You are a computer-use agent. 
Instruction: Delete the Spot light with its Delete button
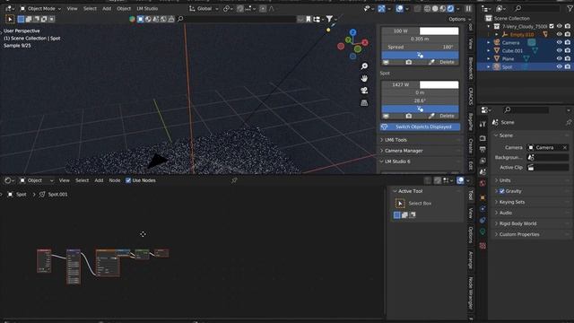coord(447,116)
